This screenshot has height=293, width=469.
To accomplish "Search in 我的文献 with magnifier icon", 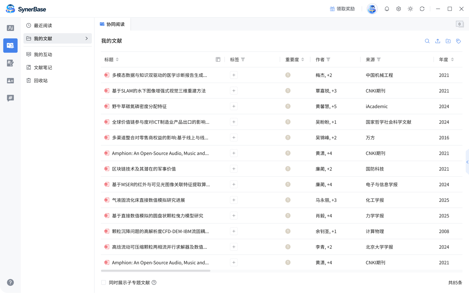I will [427, 41].
